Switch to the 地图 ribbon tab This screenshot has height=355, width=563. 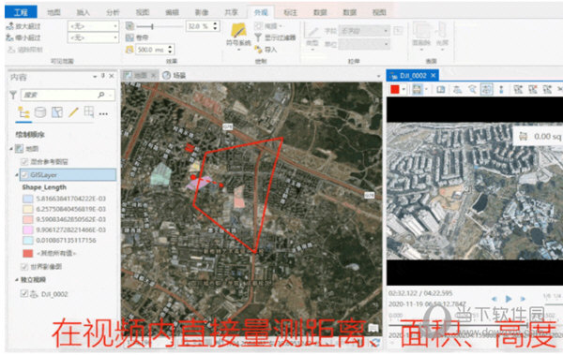53,12
